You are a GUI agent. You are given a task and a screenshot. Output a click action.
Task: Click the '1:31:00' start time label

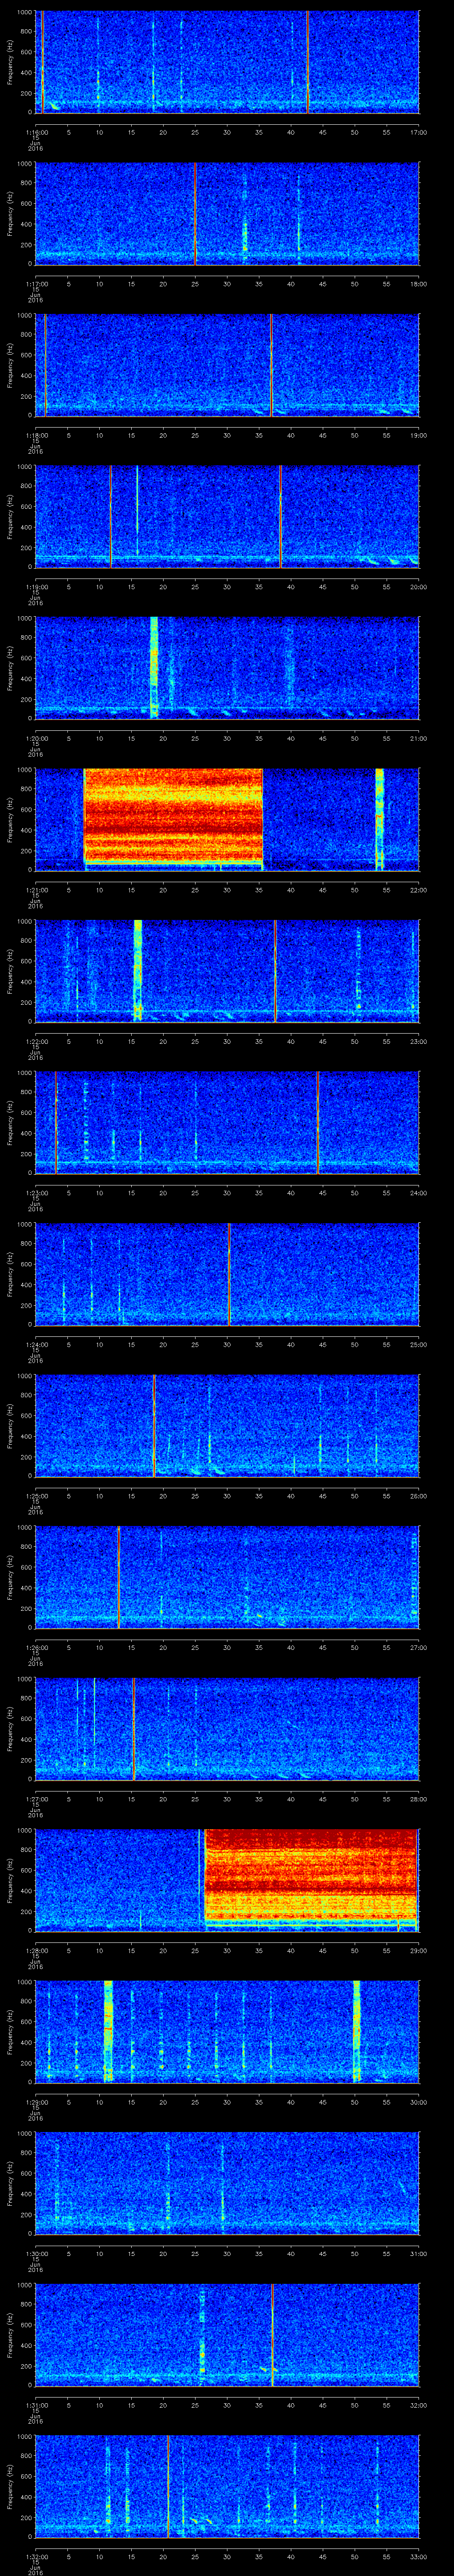click(x=36, y=2405)
